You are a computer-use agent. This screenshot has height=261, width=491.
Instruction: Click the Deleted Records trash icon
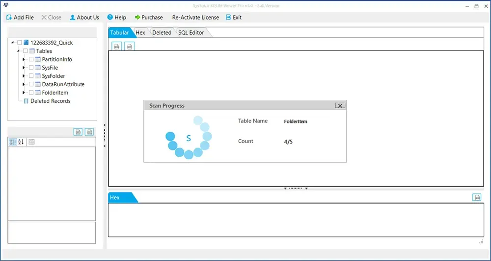[x=26, y=101]
